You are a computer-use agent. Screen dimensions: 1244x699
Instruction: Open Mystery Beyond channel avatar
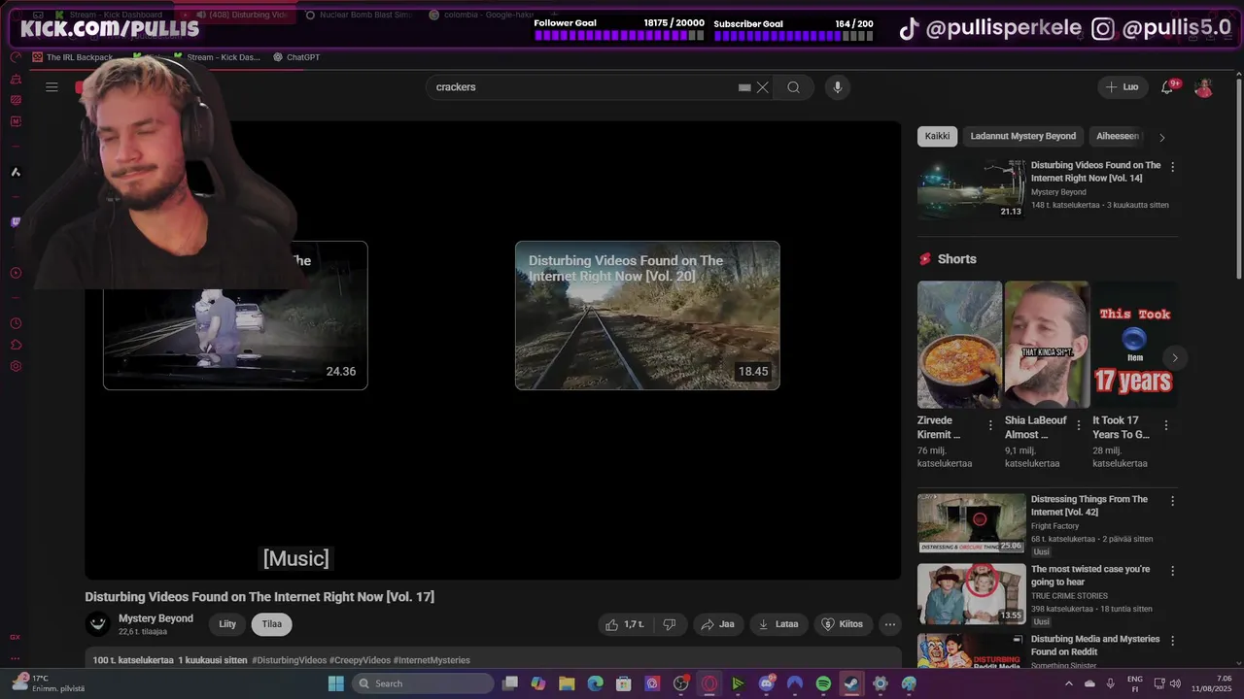pos(96,624)
